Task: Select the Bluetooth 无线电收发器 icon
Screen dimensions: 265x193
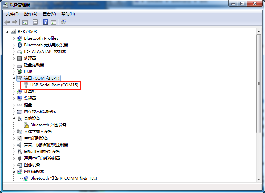Action: tap(20, 45)
